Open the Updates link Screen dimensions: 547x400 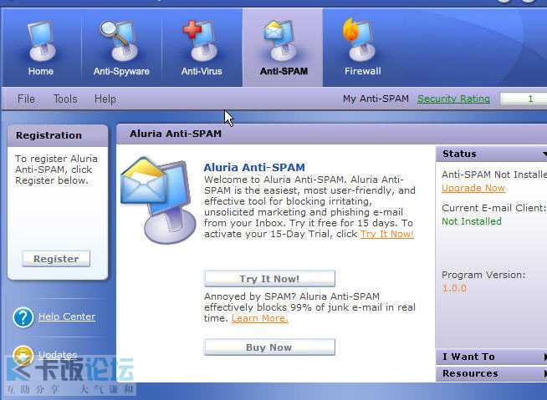(x=58, y=355)
